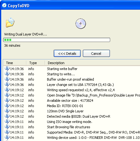140x141 pixels.
Task: Select 'Using ISO image writing mode.' entry
Action: tap(70, 122)
